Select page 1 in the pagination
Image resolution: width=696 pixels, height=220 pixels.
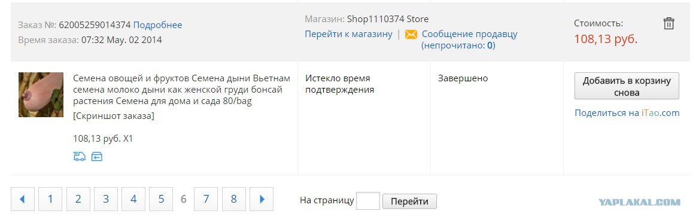[x=50, y=199]
